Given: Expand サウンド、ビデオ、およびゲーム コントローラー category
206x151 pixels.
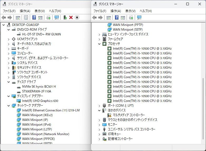Looking at the screenshot, I should pos(9,58).
